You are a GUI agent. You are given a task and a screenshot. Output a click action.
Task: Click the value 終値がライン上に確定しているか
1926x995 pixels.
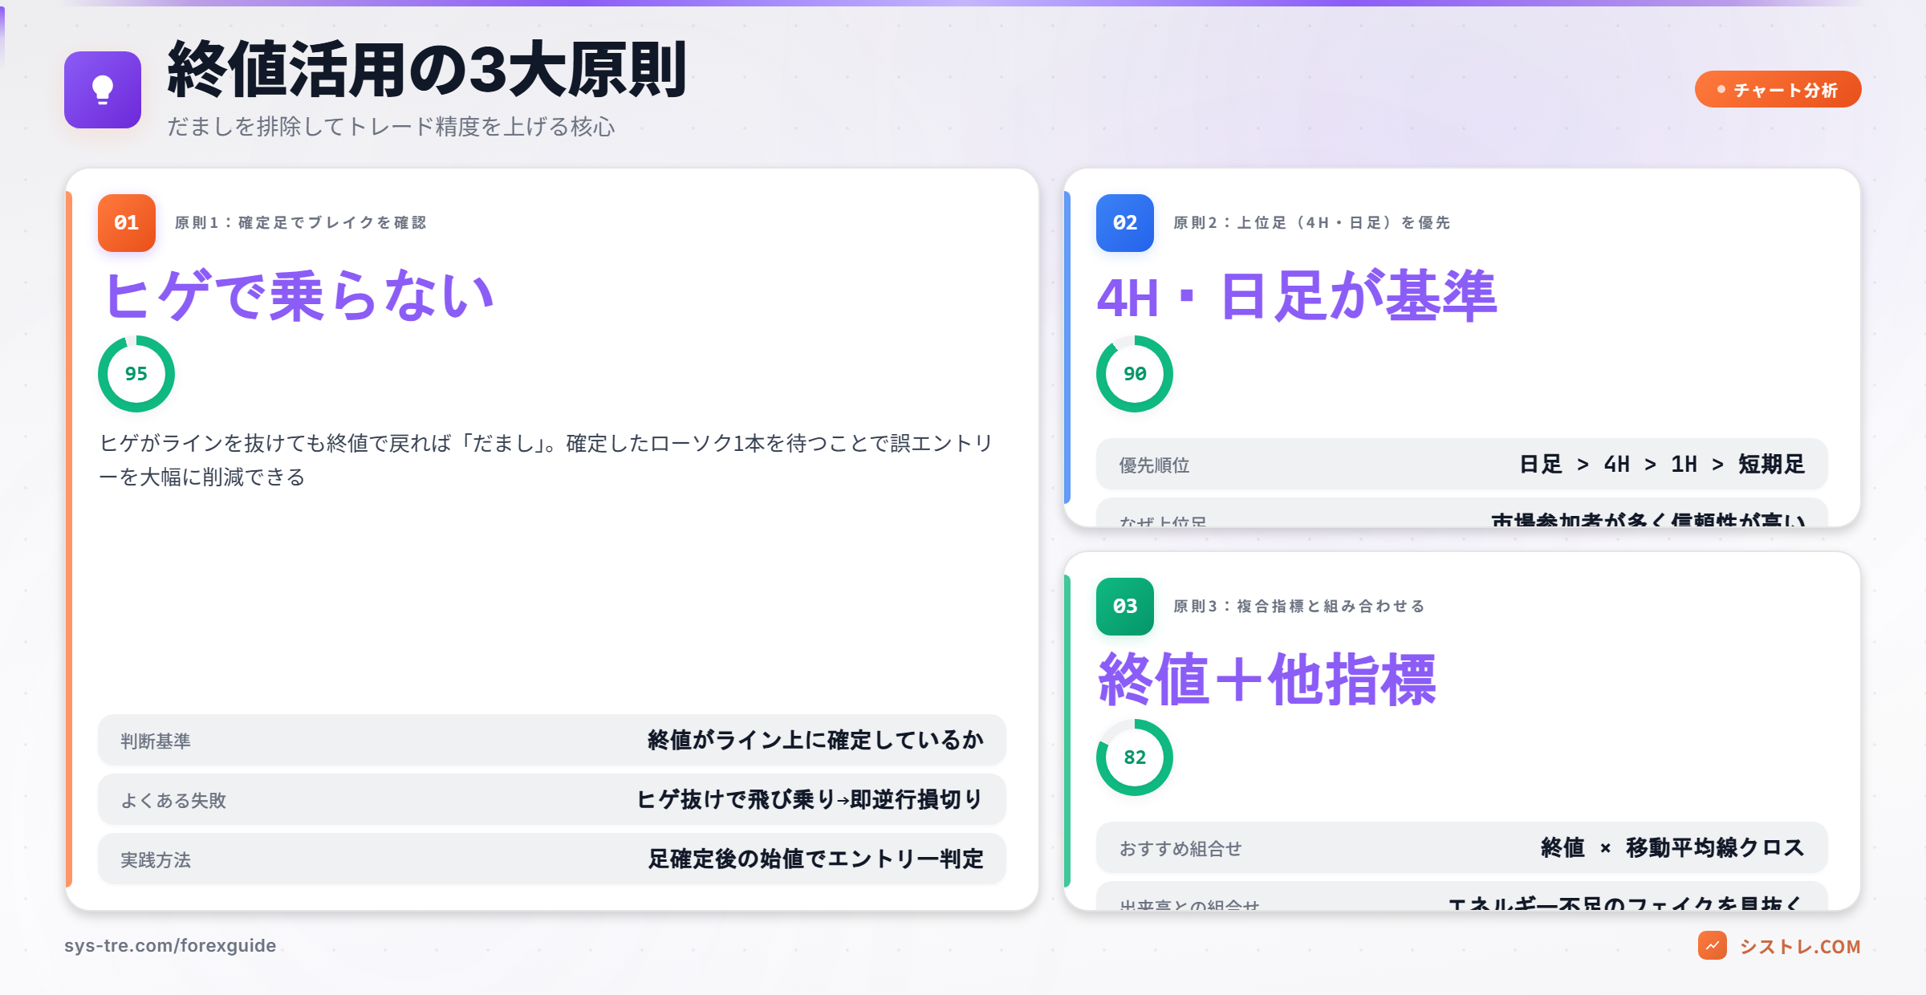[815, 740]
